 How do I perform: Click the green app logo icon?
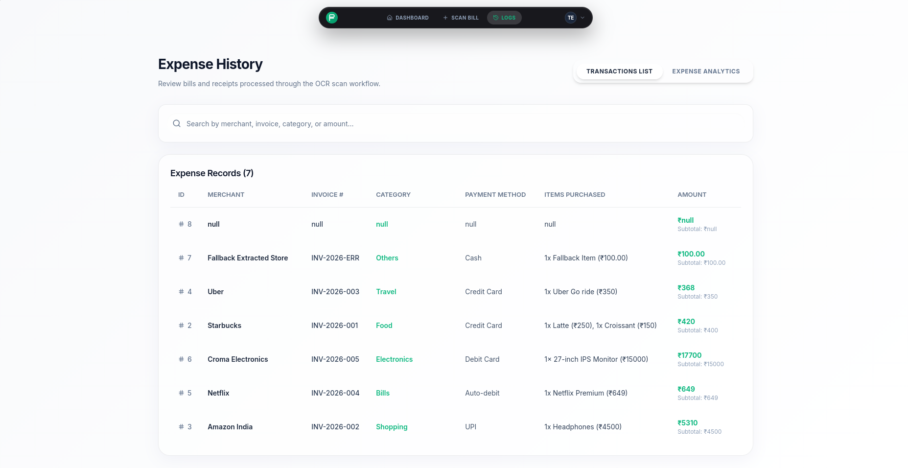[332, 18]
